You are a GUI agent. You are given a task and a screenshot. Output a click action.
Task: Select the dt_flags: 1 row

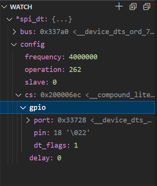[x=77, y=146]
